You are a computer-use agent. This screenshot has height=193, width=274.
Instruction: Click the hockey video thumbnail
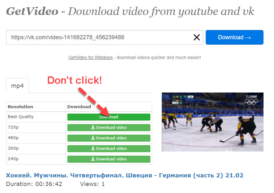[212, 122]
